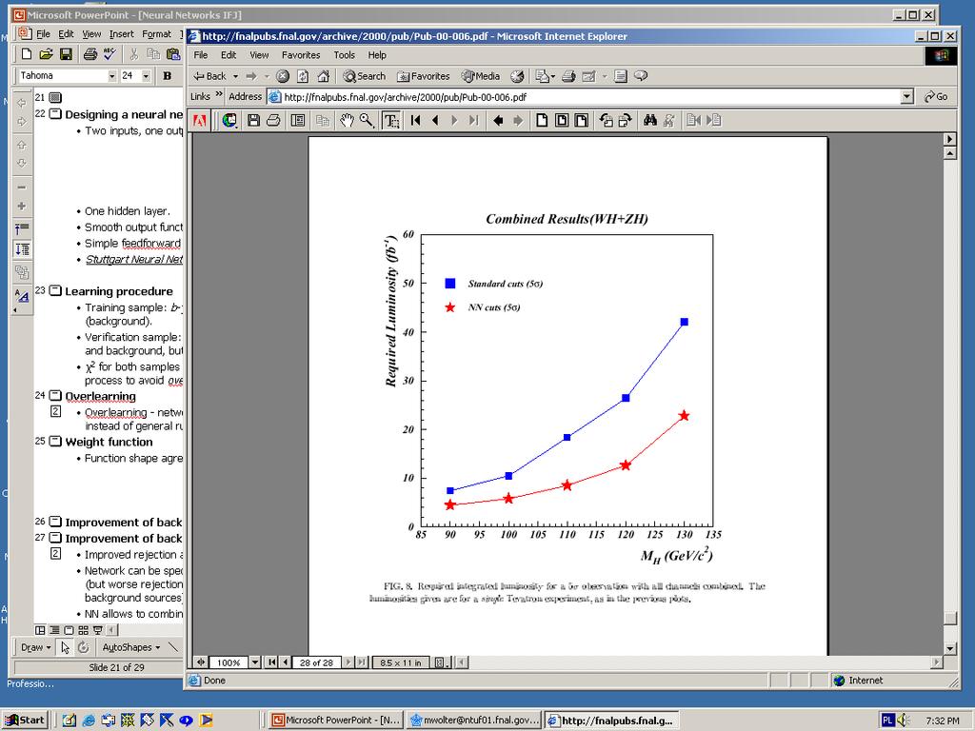
Task: Go to First Page in Acrobat toolbar
Action: 415,121
